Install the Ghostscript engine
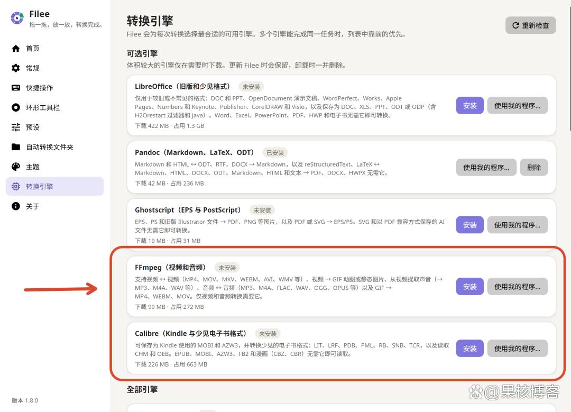The width and height of the screenshot is (571, 412). coord(470,225)
